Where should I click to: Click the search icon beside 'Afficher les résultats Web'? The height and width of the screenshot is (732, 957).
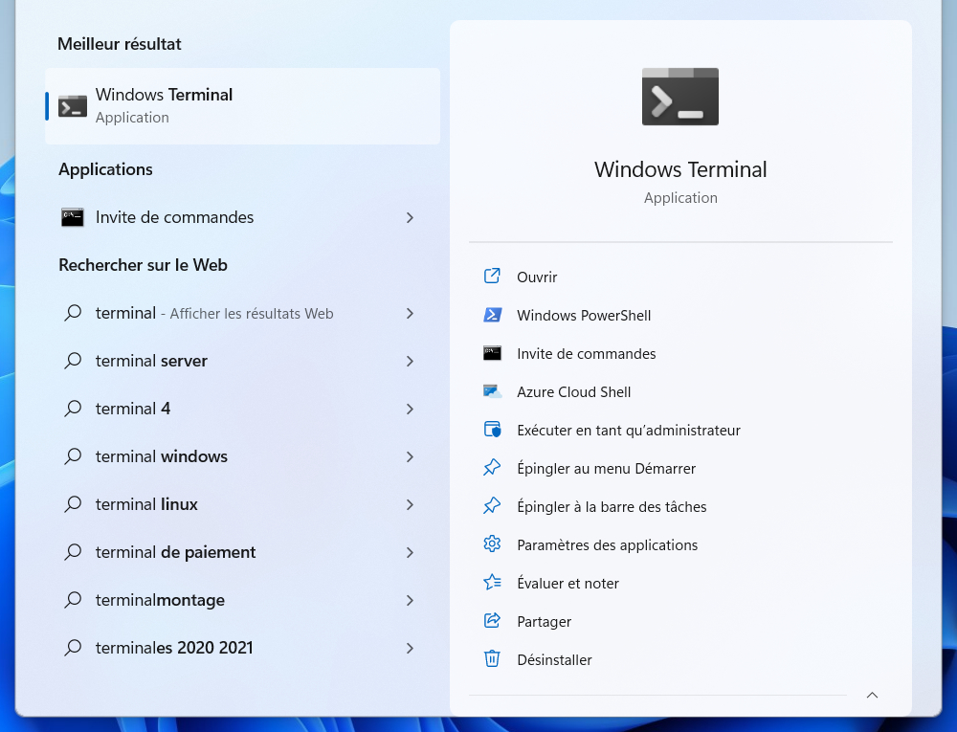73,313
